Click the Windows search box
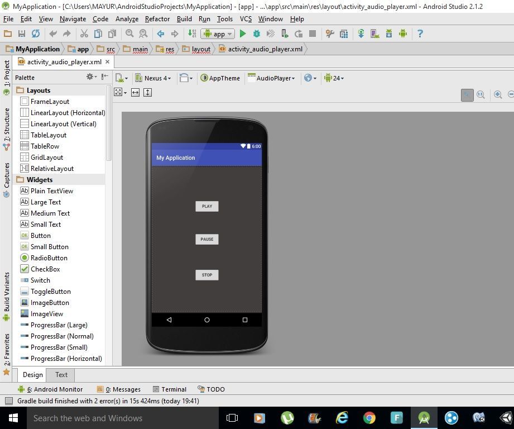This screenshot has height=429, width=514. click(123, 418)
